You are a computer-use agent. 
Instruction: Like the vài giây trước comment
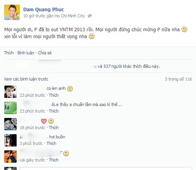54,160
